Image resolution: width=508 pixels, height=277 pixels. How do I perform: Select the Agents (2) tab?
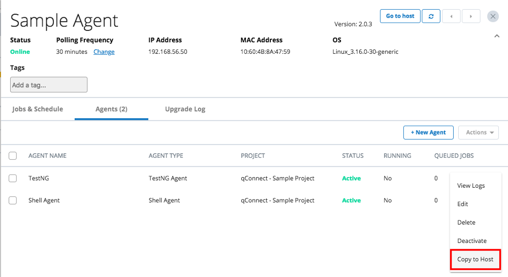[x=111, y=109]
